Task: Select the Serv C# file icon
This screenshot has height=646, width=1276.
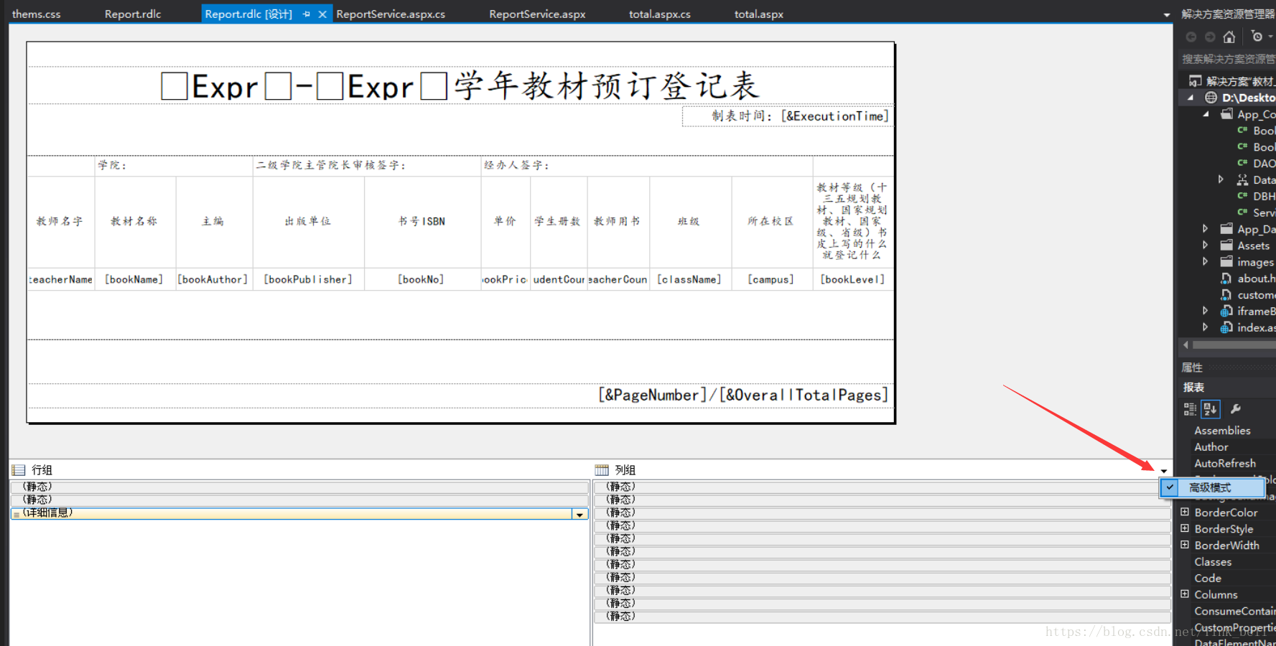Action: point(1242,212)
